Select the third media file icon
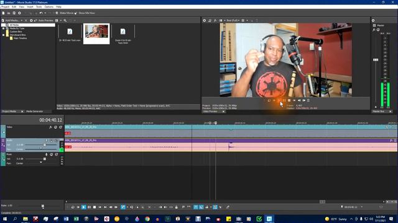Viewport: 398px width, 223px height. coord(123,32)
